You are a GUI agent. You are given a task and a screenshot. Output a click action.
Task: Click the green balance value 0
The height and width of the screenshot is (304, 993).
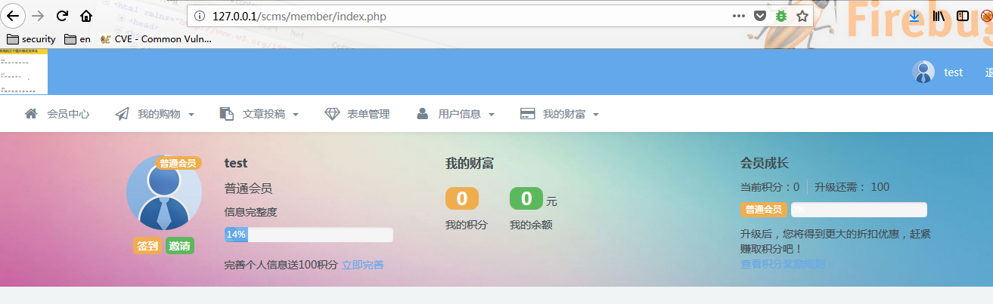pyautogui.click(x=526, y=198)
